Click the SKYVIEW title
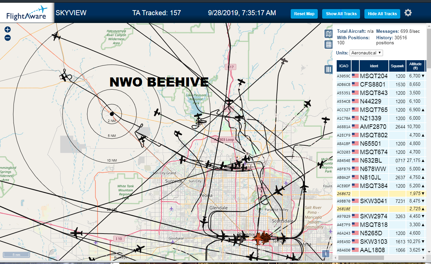This screenshot has width=431, height=264. (x=71, y=13)
